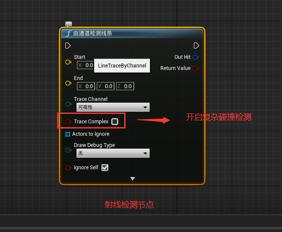The height and width of the screenshot is (232, 282).
Task: Click the End Z value field
Action: pyautogui.click(x=125, y=86)
